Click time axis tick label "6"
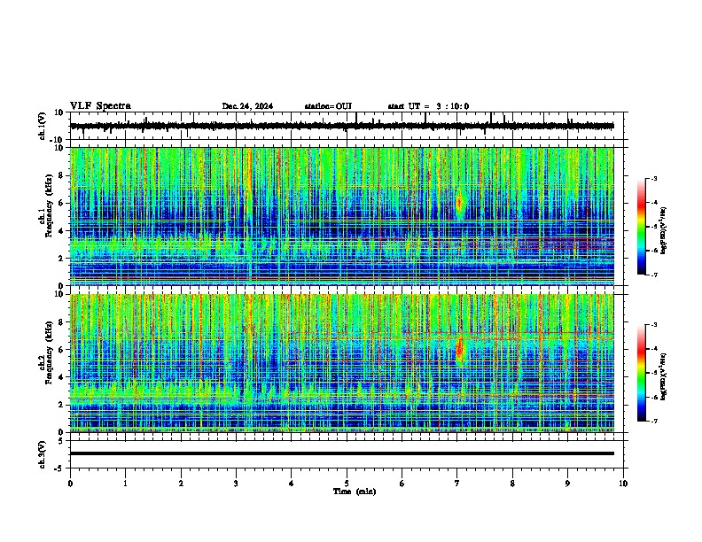 point(402,484)
